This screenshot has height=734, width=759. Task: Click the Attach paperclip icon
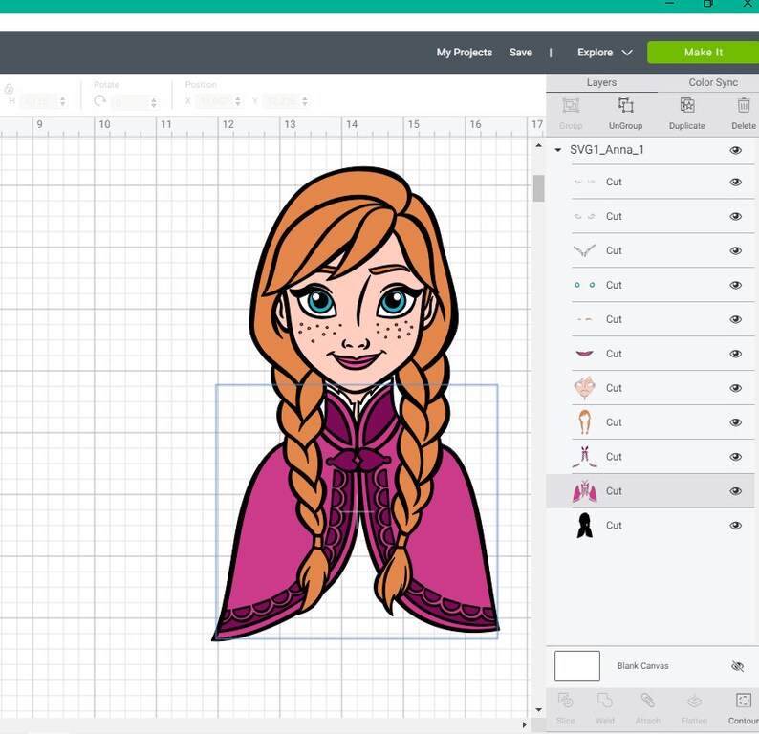tap(647, 702)
